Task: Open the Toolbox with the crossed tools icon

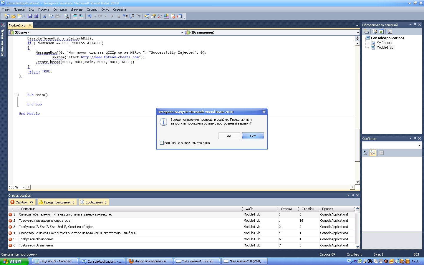Action: (x=160, y=16)
